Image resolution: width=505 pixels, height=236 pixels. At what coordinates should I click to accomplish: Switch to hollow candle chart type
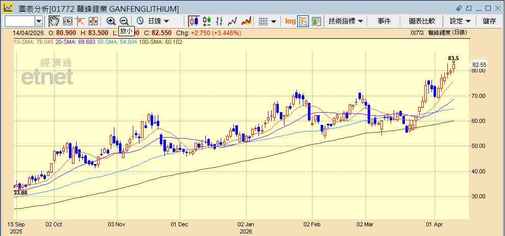click(x=207, y=21)
